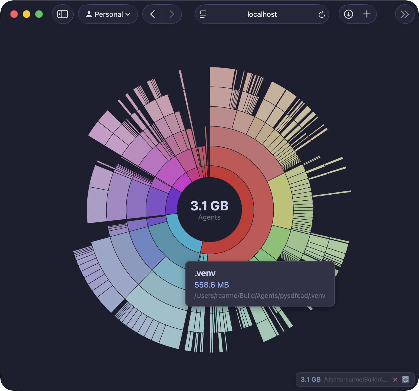Click the localhost address bar
419x391 pixels.
pyautogui.click(x=262, y=14)
